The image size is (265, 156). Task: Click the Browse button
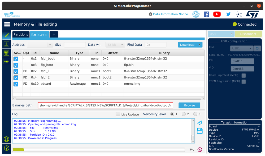[189, 105]
